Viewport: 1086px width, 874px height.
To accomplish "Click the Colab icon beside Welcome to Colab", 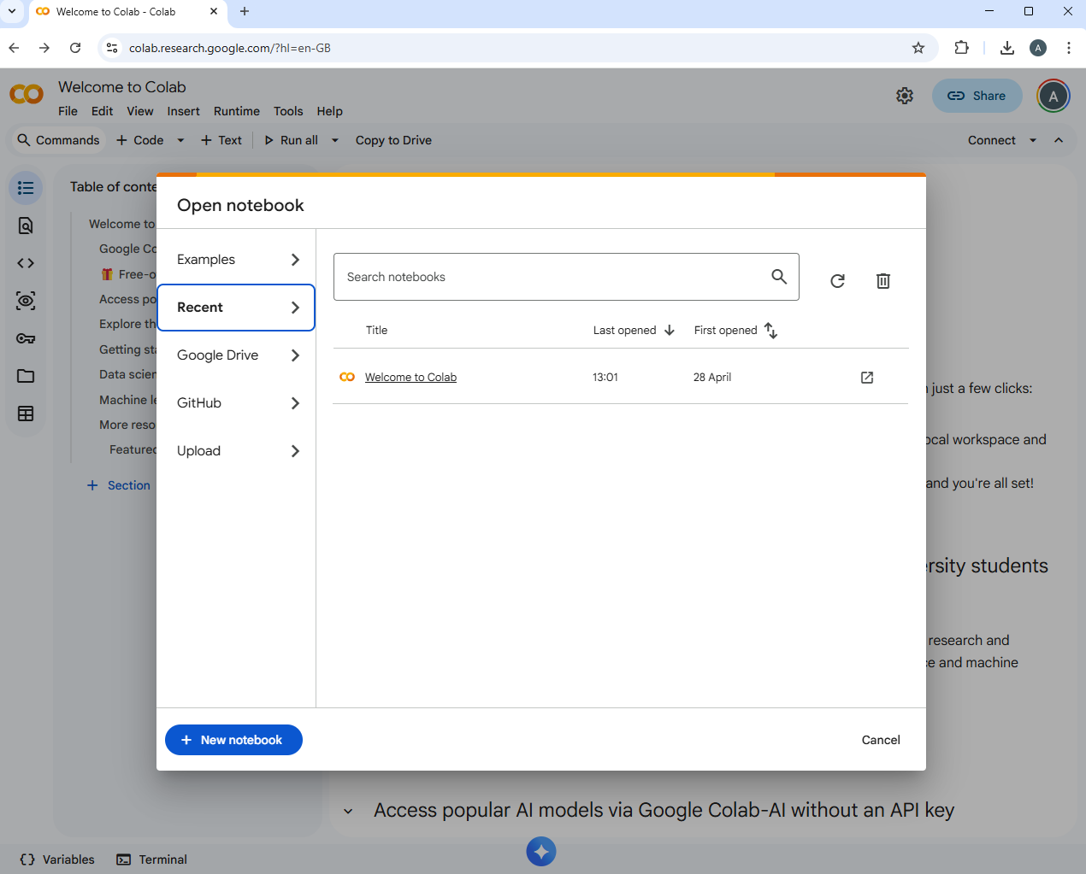I will click(347, 377).
